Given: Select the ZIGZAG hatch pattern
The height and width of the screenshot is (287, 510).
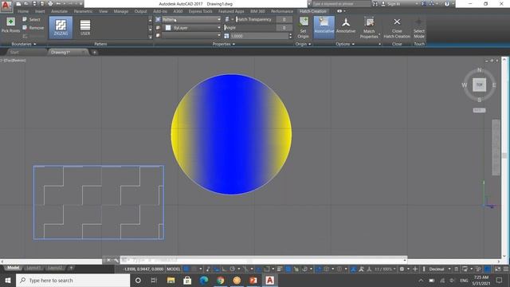Looking at the screenshot, I should (x=61, y=27).
